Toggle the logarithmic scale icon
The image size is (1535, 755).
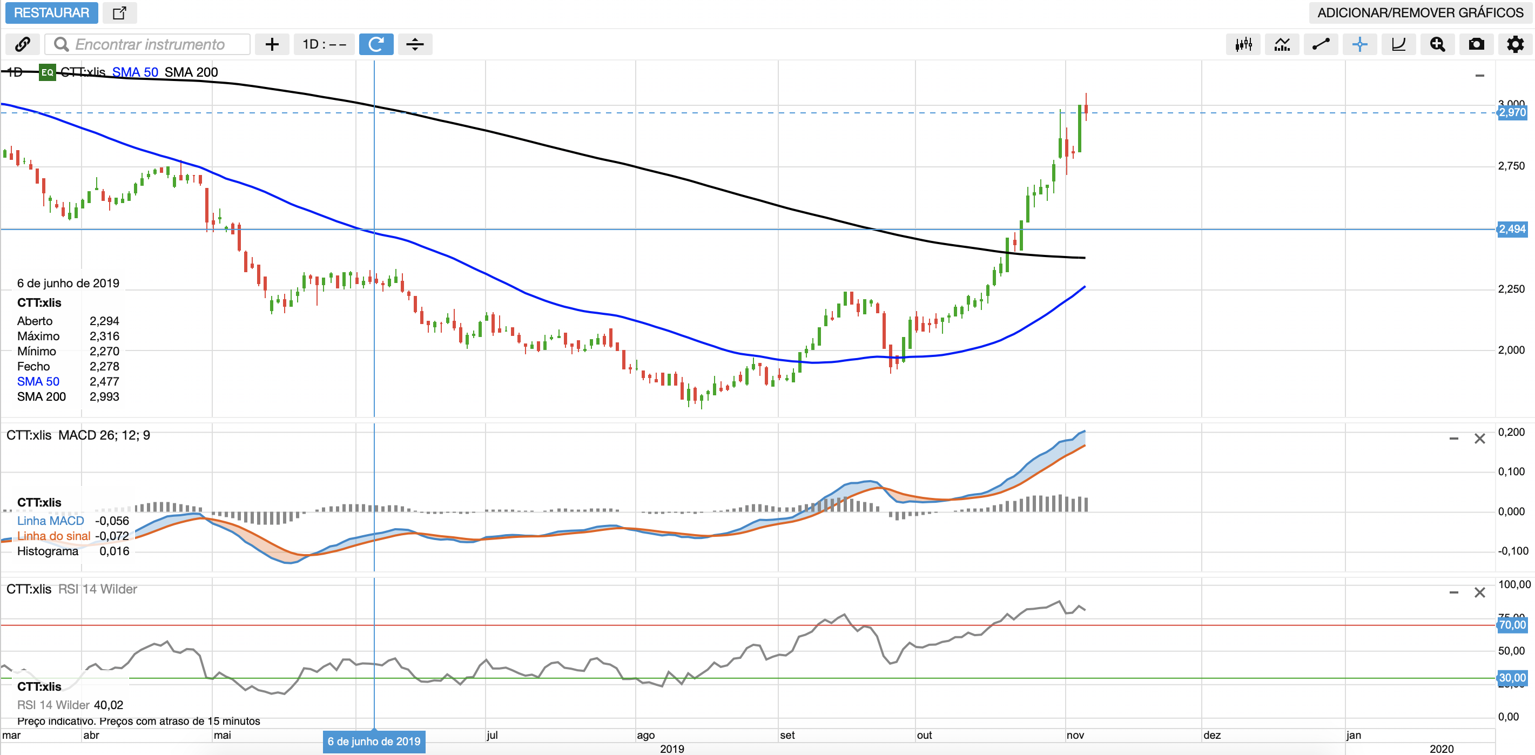[x=1398, y=44]
